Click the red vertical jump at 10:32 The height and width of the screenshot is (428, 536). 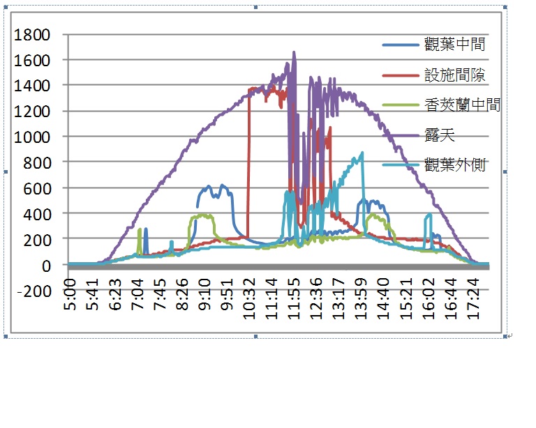tap(248, 164)
